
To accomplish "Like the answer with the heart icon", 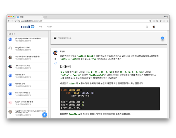I will (x=55, y=63).
